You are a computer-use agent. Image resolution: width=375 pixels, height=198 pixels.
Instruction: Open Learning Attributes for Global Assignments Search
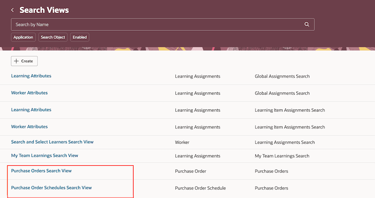31,76
